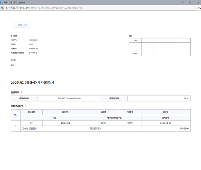Click the 급여 payment type cell
Image resolution: width=201 pixels, height=170 pixels.
tap(31, 123)
